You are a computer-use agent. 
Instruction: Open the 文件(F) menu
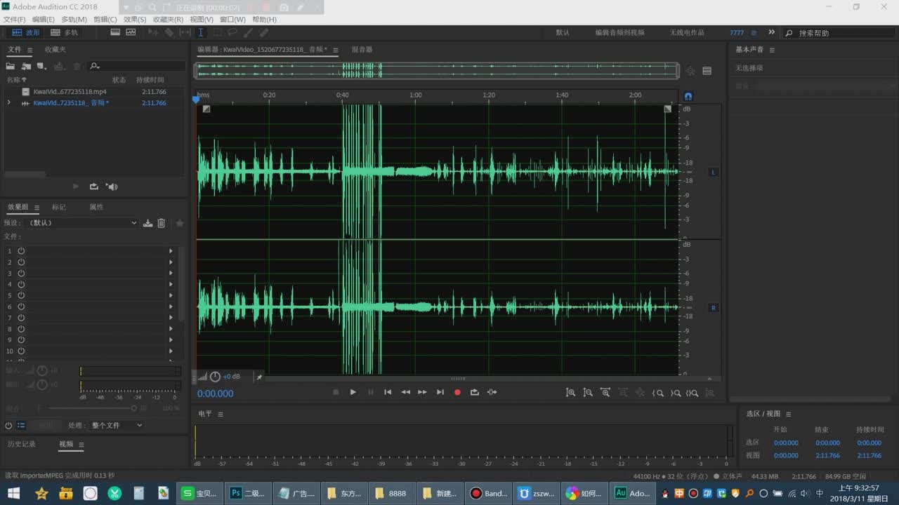coord(14,20)
